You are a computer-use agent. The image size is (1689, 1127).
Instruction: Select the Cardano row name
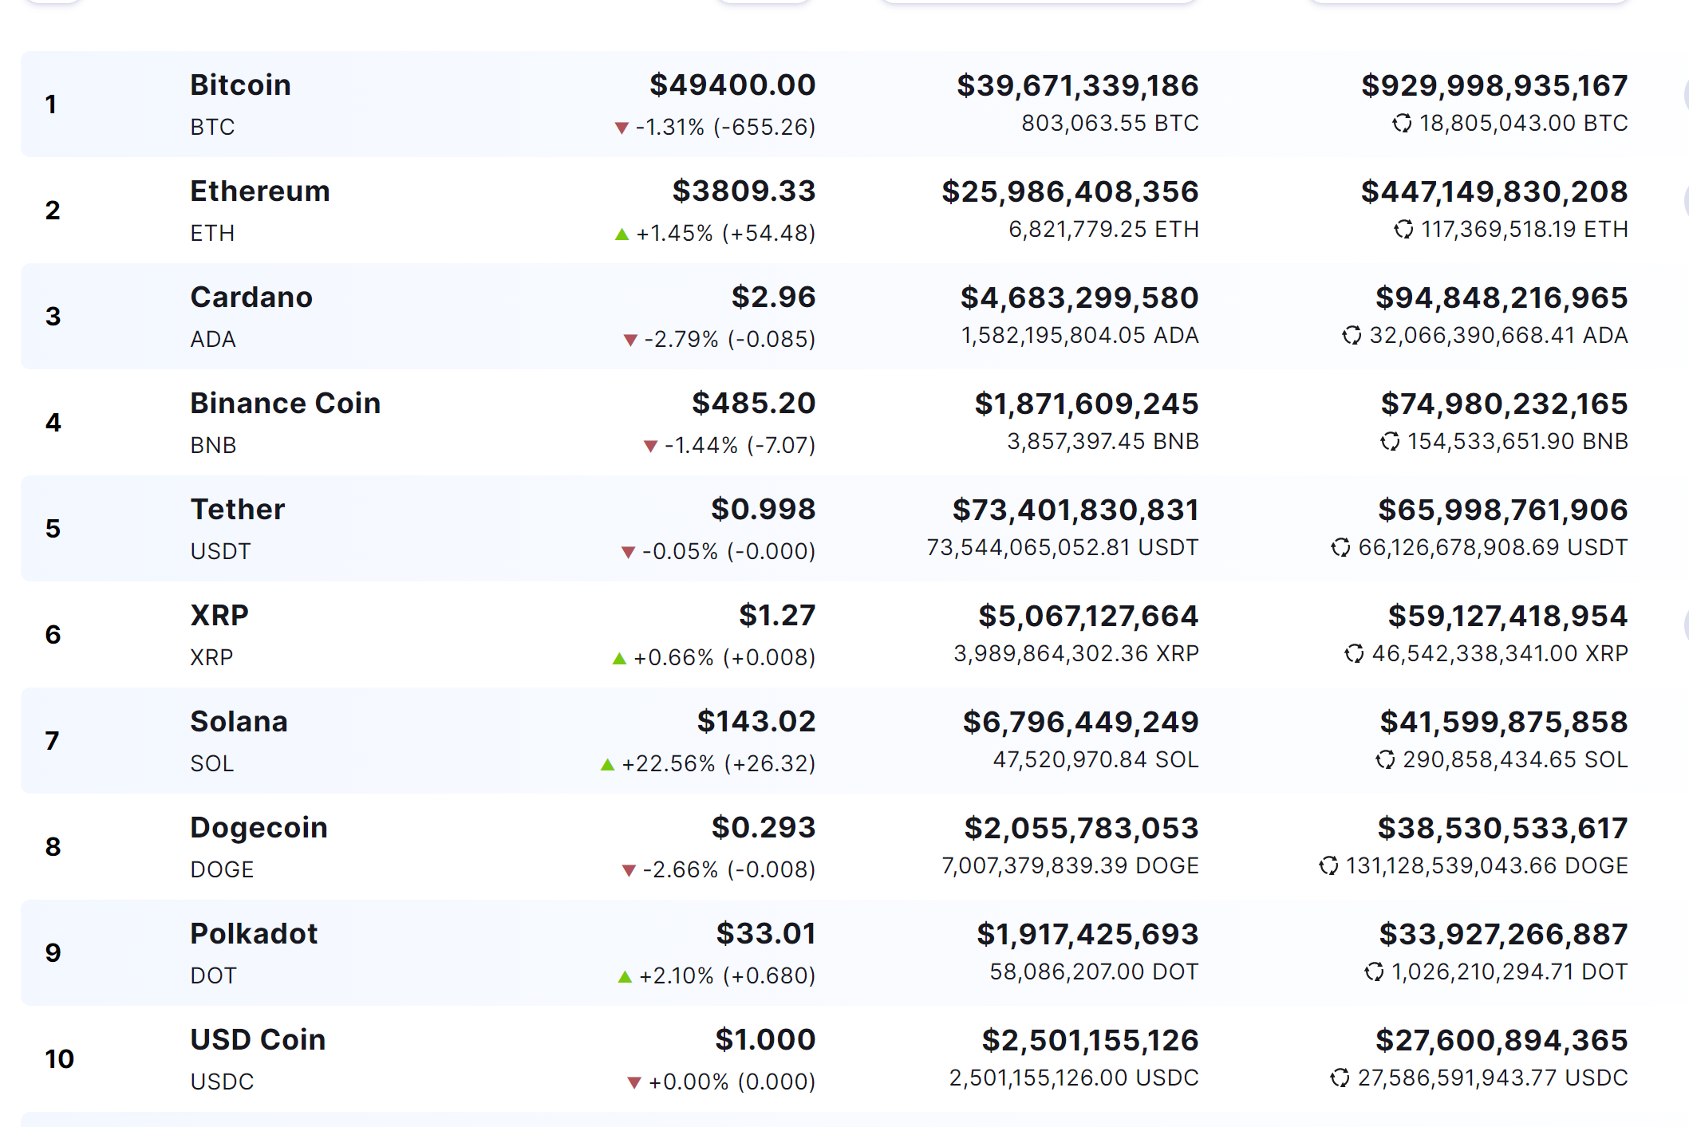tap(251, 298)
